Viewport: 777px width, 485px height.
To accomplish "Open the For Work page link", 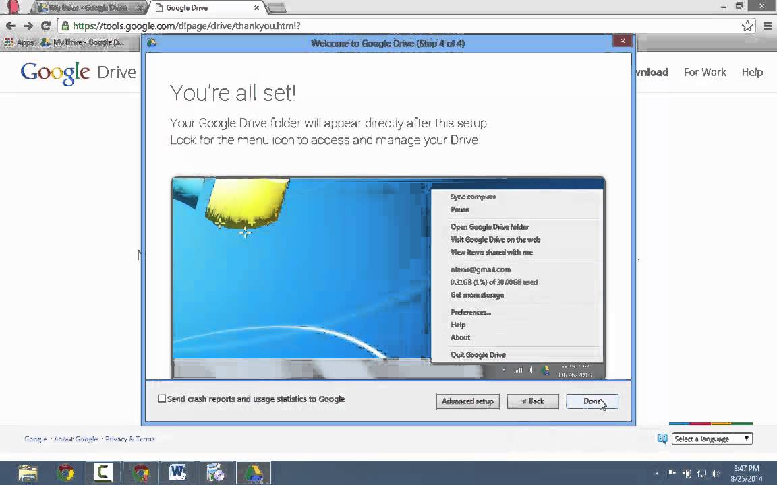I will [x=705, y=72].
